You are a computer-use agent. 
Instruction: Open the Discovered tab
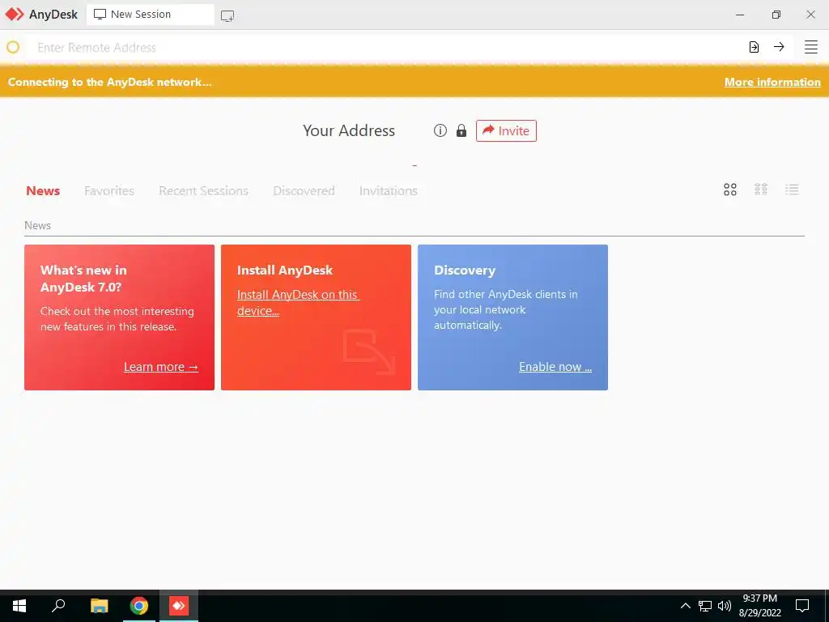click(x=304, y=191)
